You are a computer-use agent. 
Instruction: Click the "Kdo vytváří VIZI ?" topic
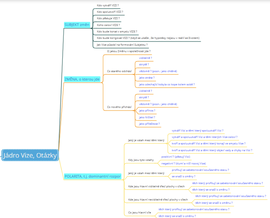(x=108, y=5)
